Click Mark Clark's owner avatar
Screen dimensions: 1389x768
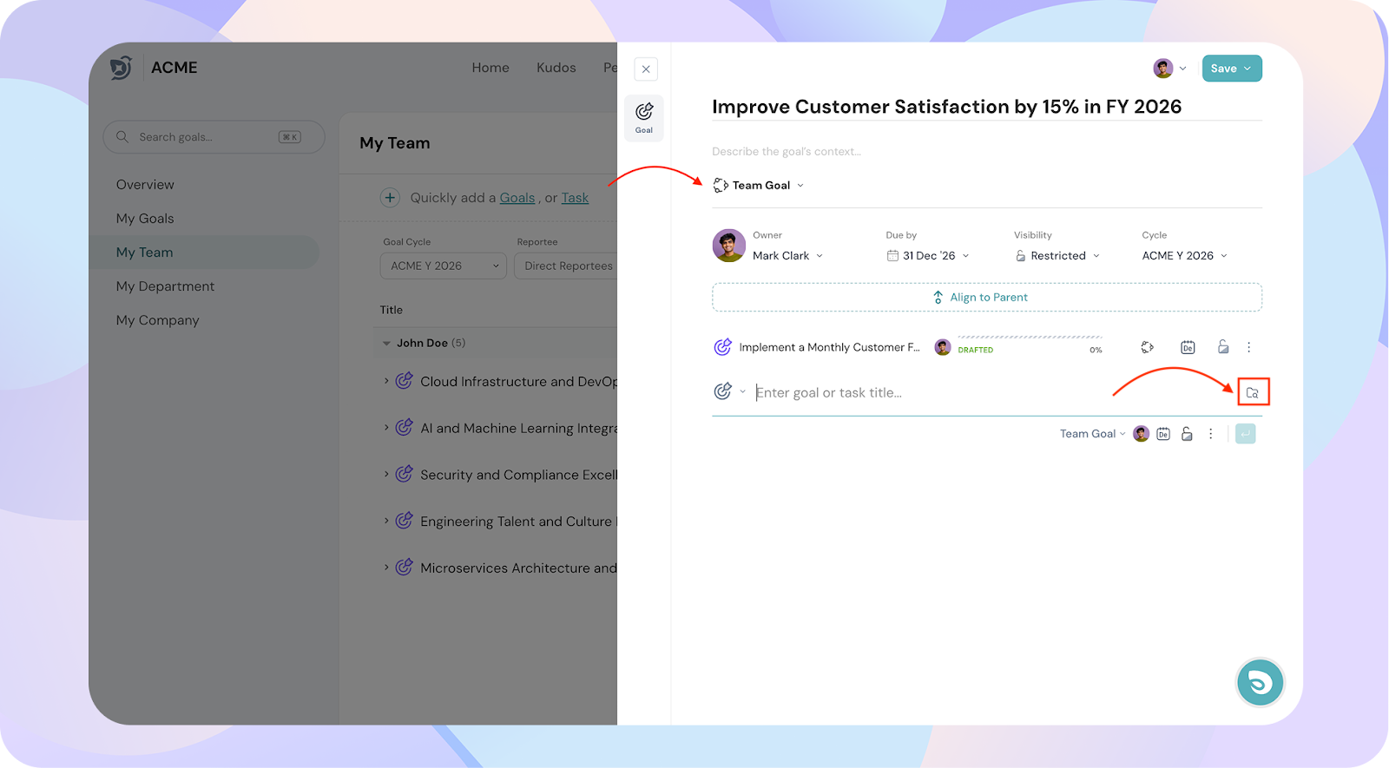[x=729, y=246]
